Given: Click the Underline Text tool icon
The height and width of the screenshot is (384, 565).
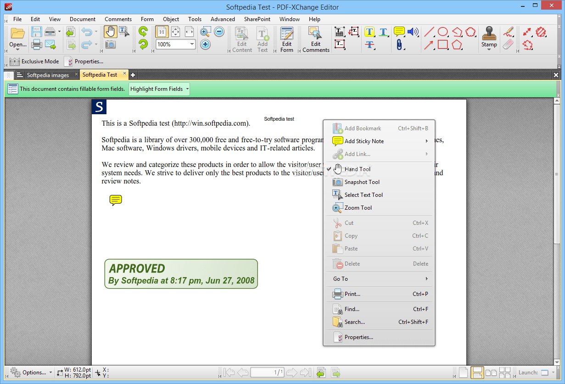Looking at the screenshot, I should [x=384, y=32].
